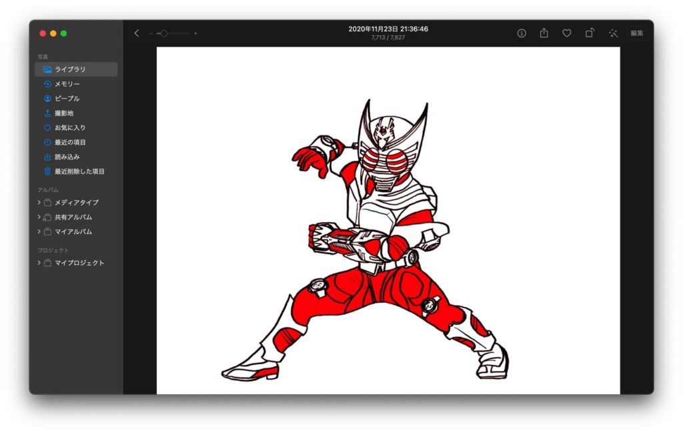
Task: Rotate the photo using rotate icon
Action: point(590,33)
